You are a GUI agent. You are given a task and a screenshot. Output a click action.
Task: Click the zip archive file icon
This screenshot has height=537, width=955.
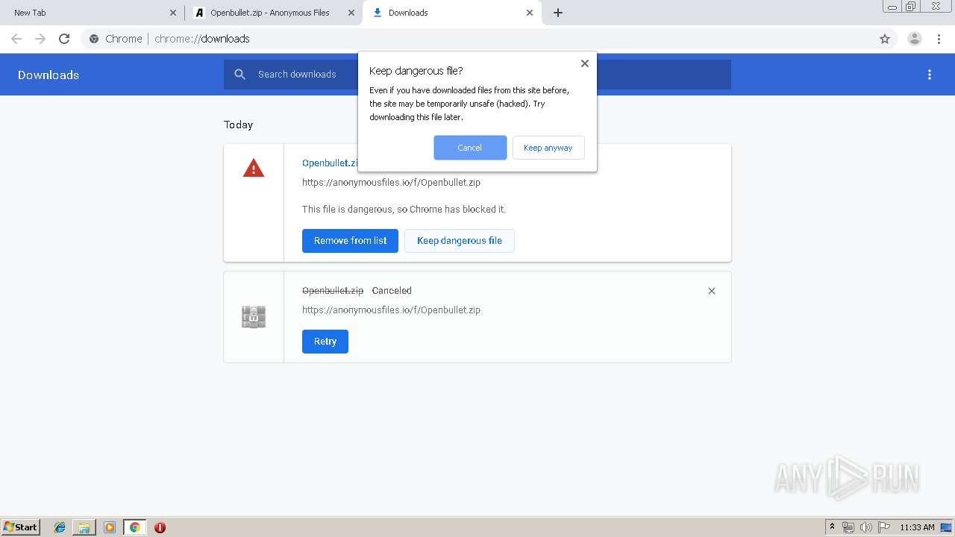tap(254, 317)
